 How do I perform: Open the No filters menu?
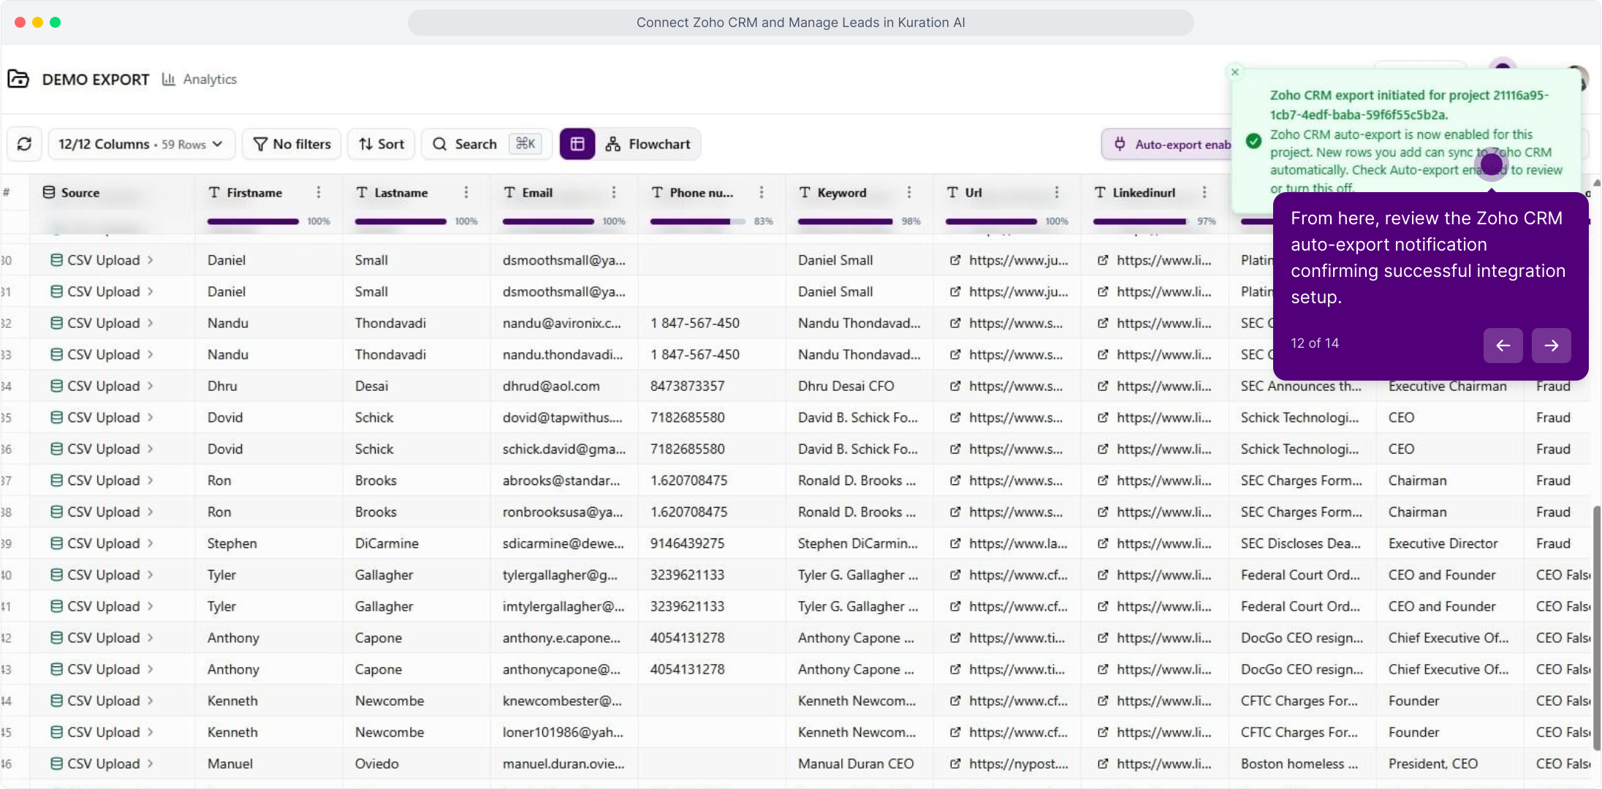(292, 144)
